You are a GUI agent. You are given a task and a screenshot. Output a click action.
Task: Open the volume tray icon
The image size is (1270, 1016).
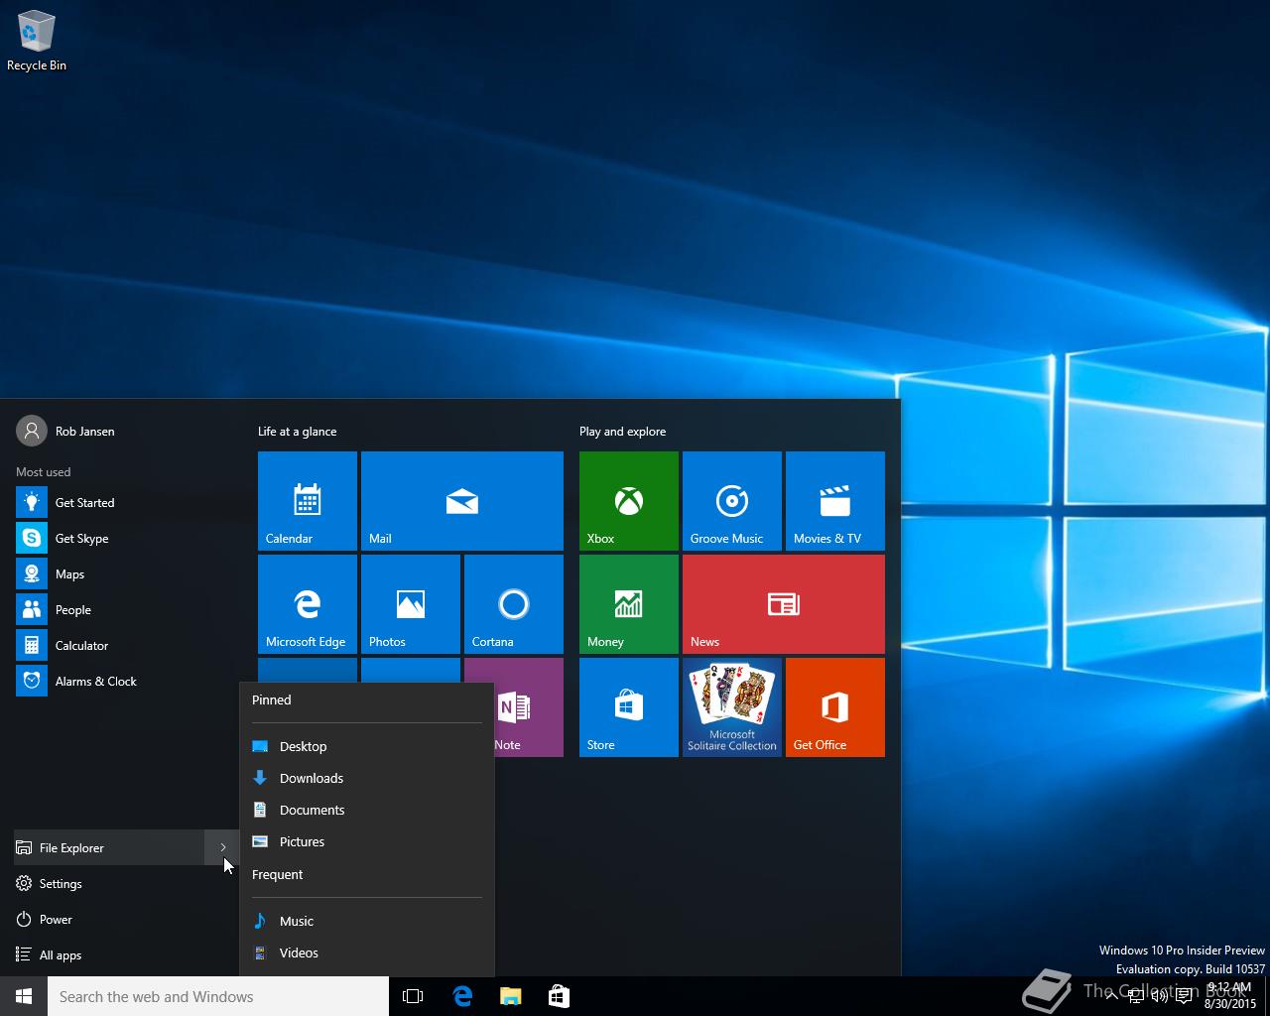pyautogui.click(x=1159, y=996)
